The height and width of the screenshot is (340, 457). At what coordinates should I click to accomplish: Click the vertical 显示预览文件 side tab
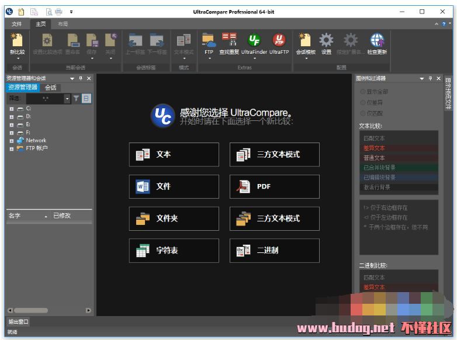click(x=448, y=93)
